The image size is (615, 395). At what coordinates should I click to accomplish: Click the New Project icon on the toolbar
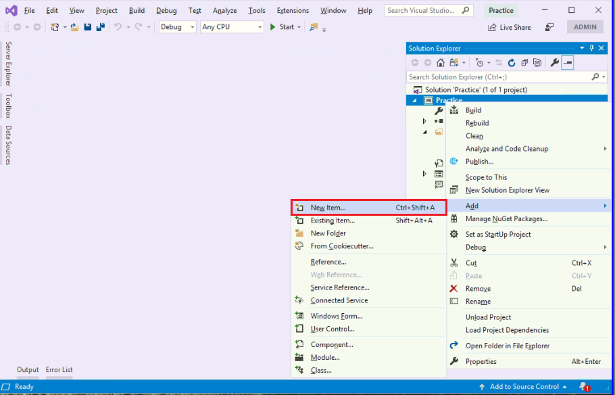tap(55, 26)
